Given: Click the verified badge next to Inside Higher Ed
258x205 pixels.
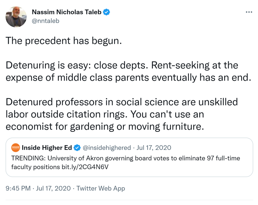Looking at the screenshot, I should pos(77,148).
